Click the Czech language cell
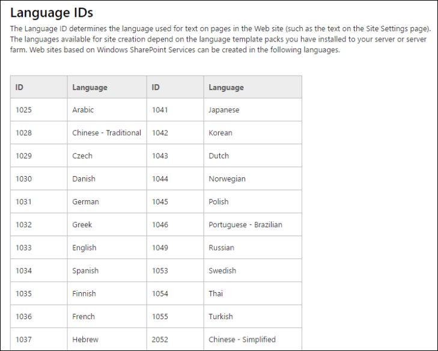 pos(82,156)
